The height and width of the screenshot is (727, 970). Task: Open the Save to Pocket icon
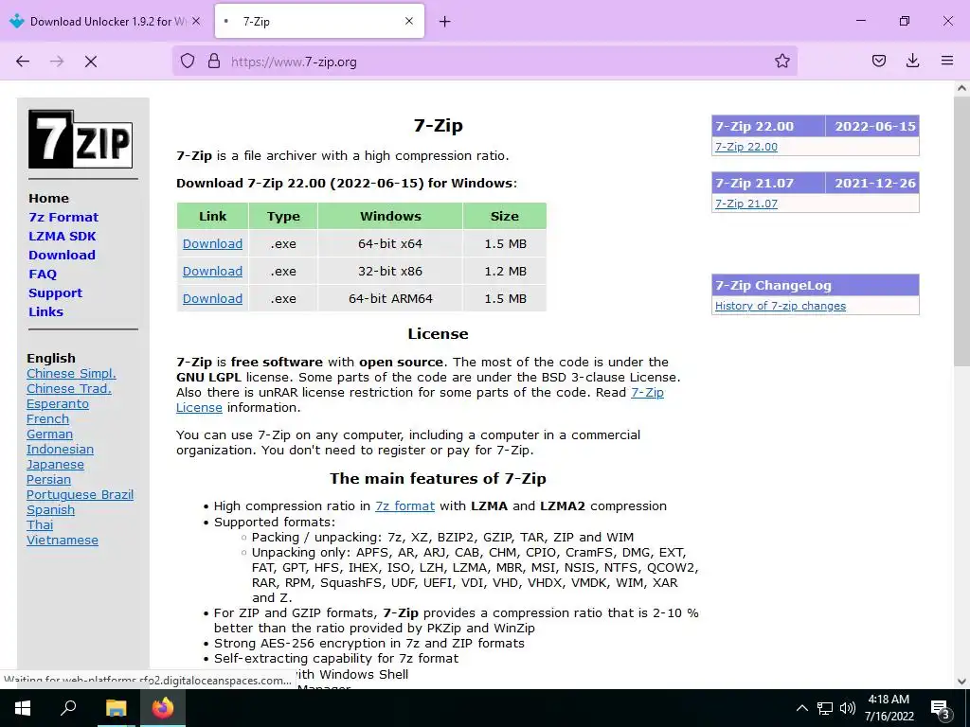(878, 61)
